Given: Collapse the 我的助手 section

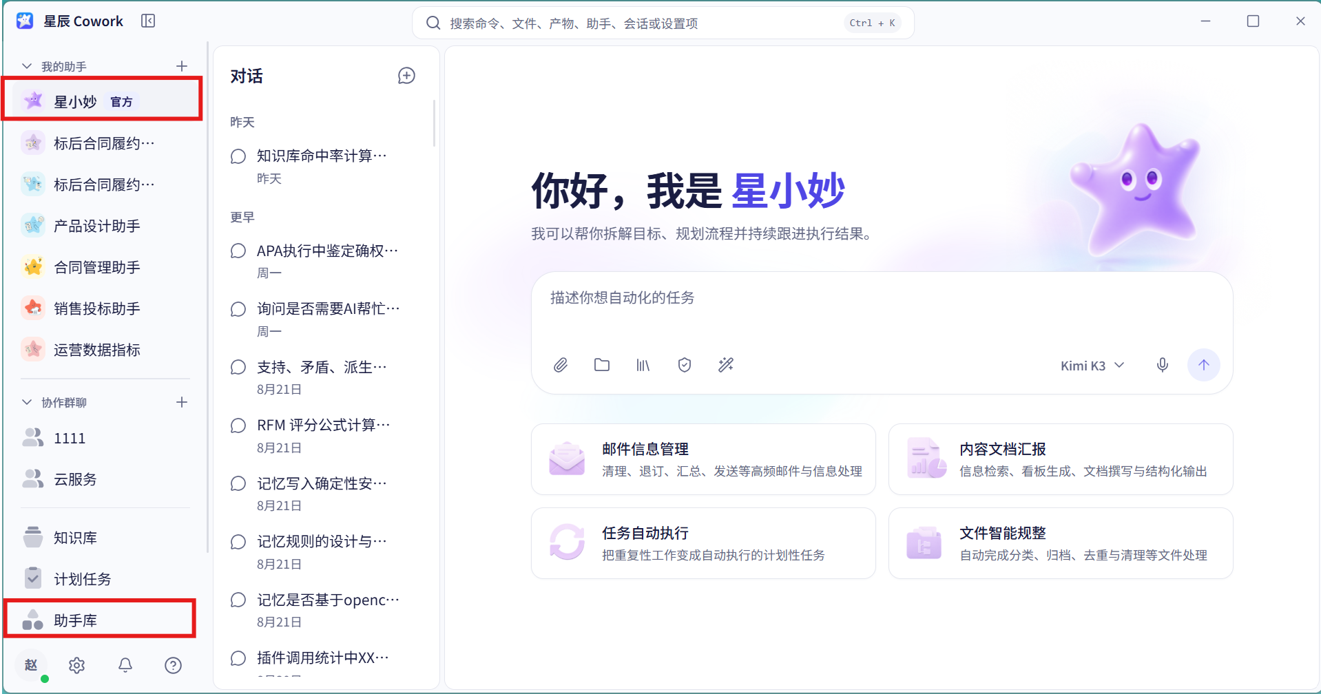Looking at the screenshot, I should coord(27,66).
